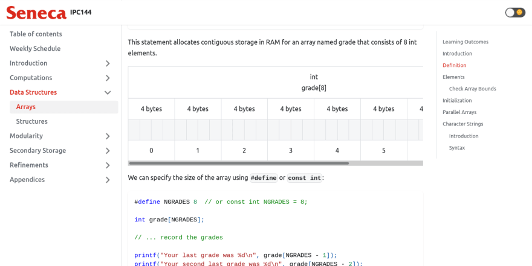Jump to Initialization section

tap(457, 101)
